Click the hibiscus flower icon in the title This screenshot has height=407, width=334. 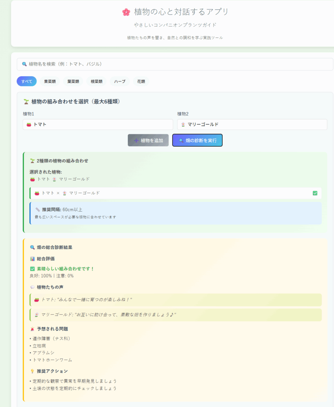click(126, 12)
